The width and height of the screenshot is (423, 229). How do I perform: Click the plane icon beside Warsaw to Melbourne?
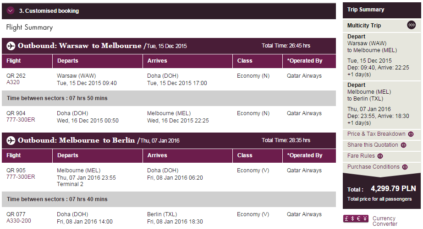pyautogui.click(x=11, y=46)
